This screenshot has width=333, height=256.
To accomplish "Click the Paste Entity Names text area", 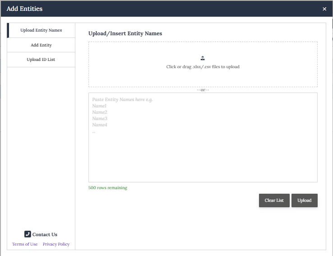I will [203, 137].
